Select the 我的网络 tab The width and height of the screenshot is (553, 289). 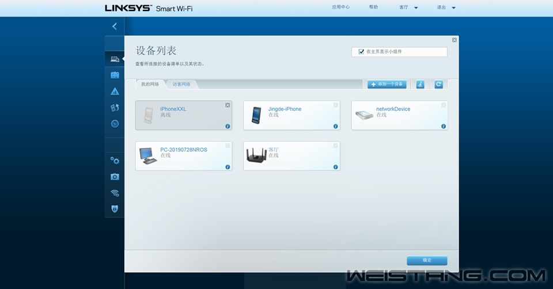[150, 85]
